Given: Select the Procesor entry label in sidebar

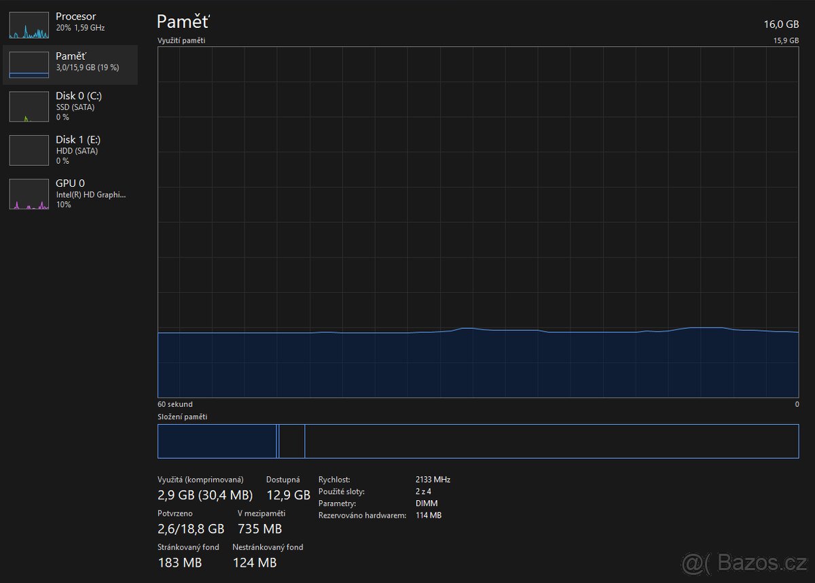Looking at the screenshot, I should [75, 16].
